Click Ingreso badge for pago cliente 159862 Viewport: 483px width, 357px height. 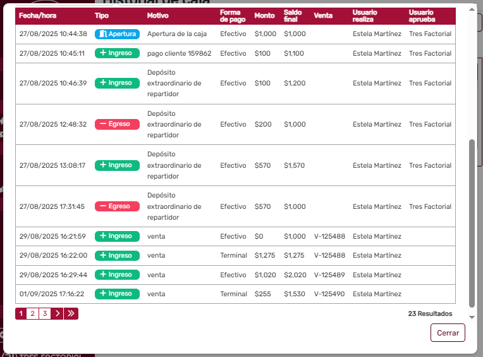[x=117, y=54]
